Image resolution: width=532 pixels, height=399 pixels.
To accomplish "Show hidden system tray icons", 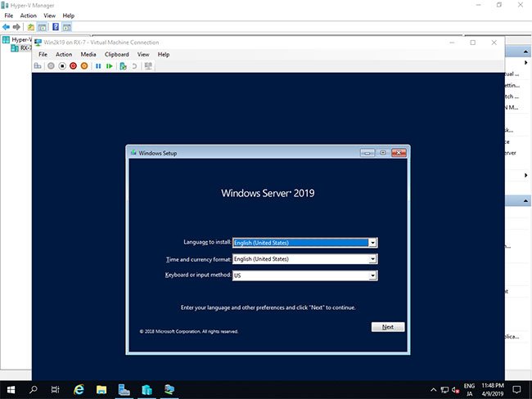I will (x=433, y=390).
